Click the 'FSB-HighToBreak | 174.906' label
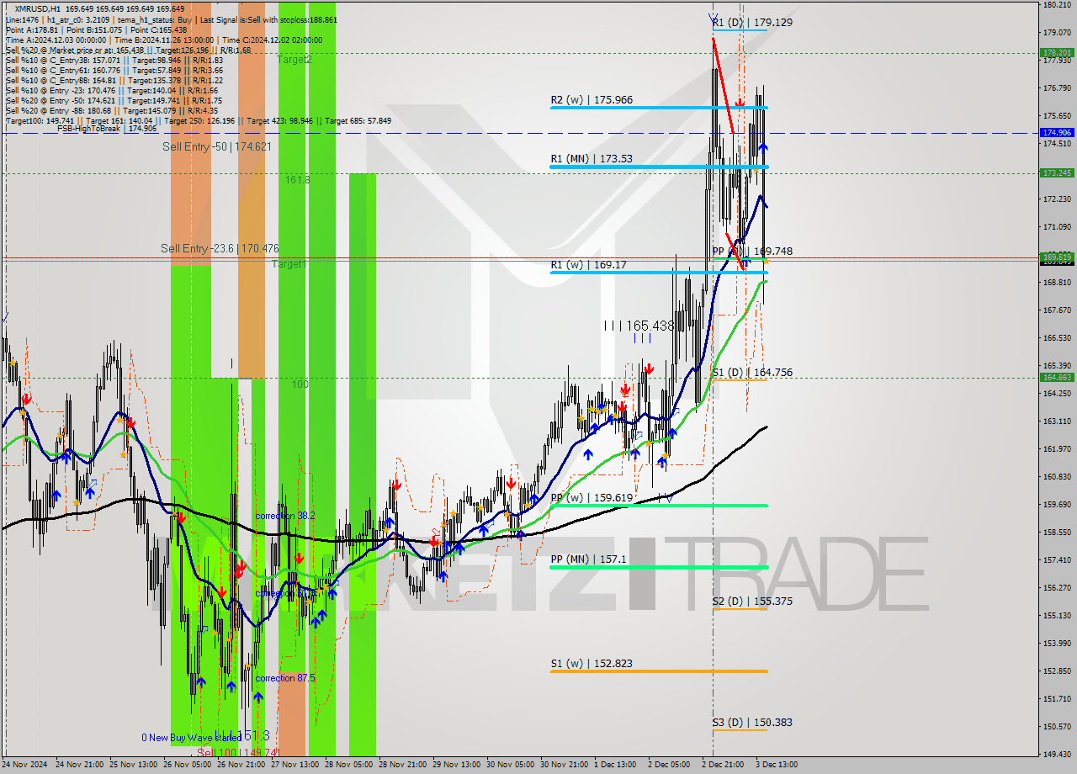The height and width of the screenshot is (774, 1077). point(107,129)
